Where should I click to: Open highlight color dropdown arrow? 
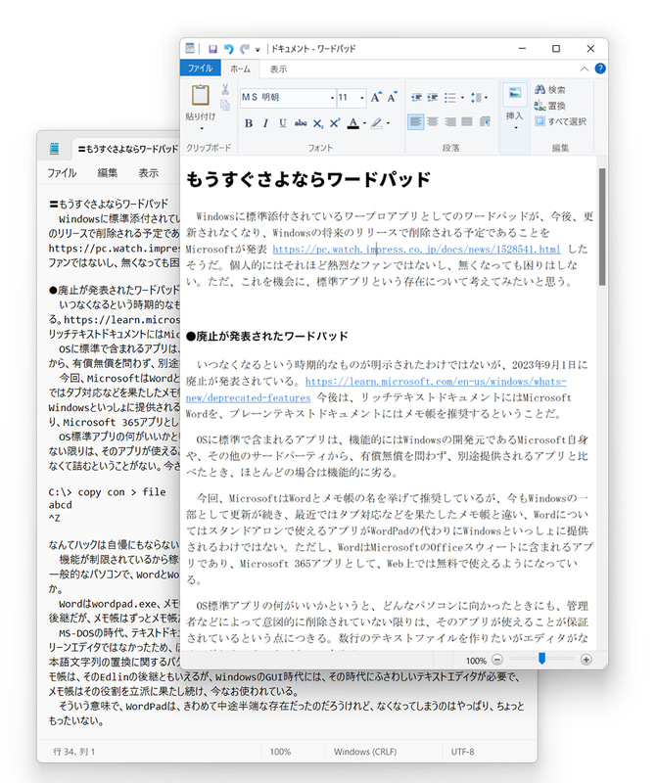click(388, 123)
